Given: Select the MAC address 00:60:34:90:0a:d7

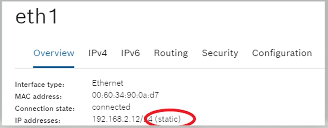Looking at the screenshot, I should (125, 95).
